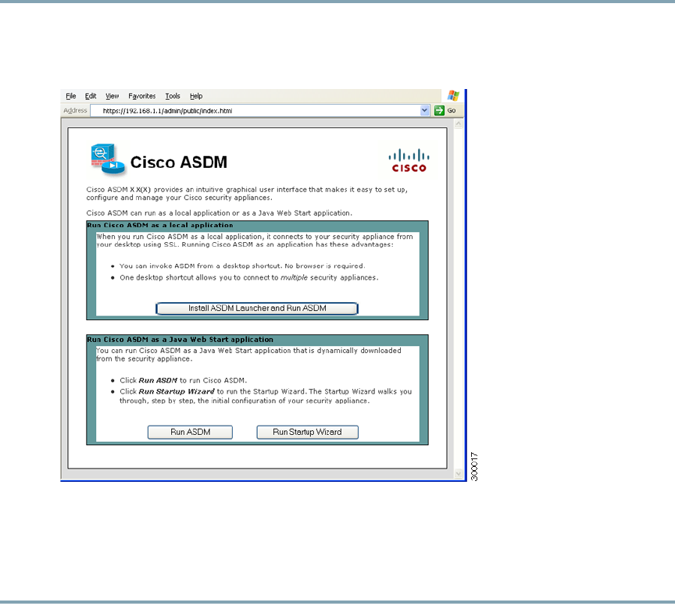Viewport: 675px width, 613px height.
Task: Click the Cisco ASDM page heading
Action: (x=179, y=162)
